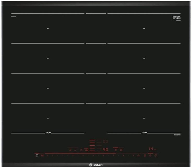Touch the top right cooking zone centre mark
The height and width of the screenshot is (167, 193).
pos(144,28)
